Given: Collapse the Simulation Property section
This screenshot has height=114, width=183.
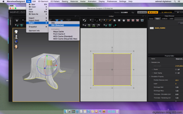Looking at the screenshot, I should click(150, 77).
